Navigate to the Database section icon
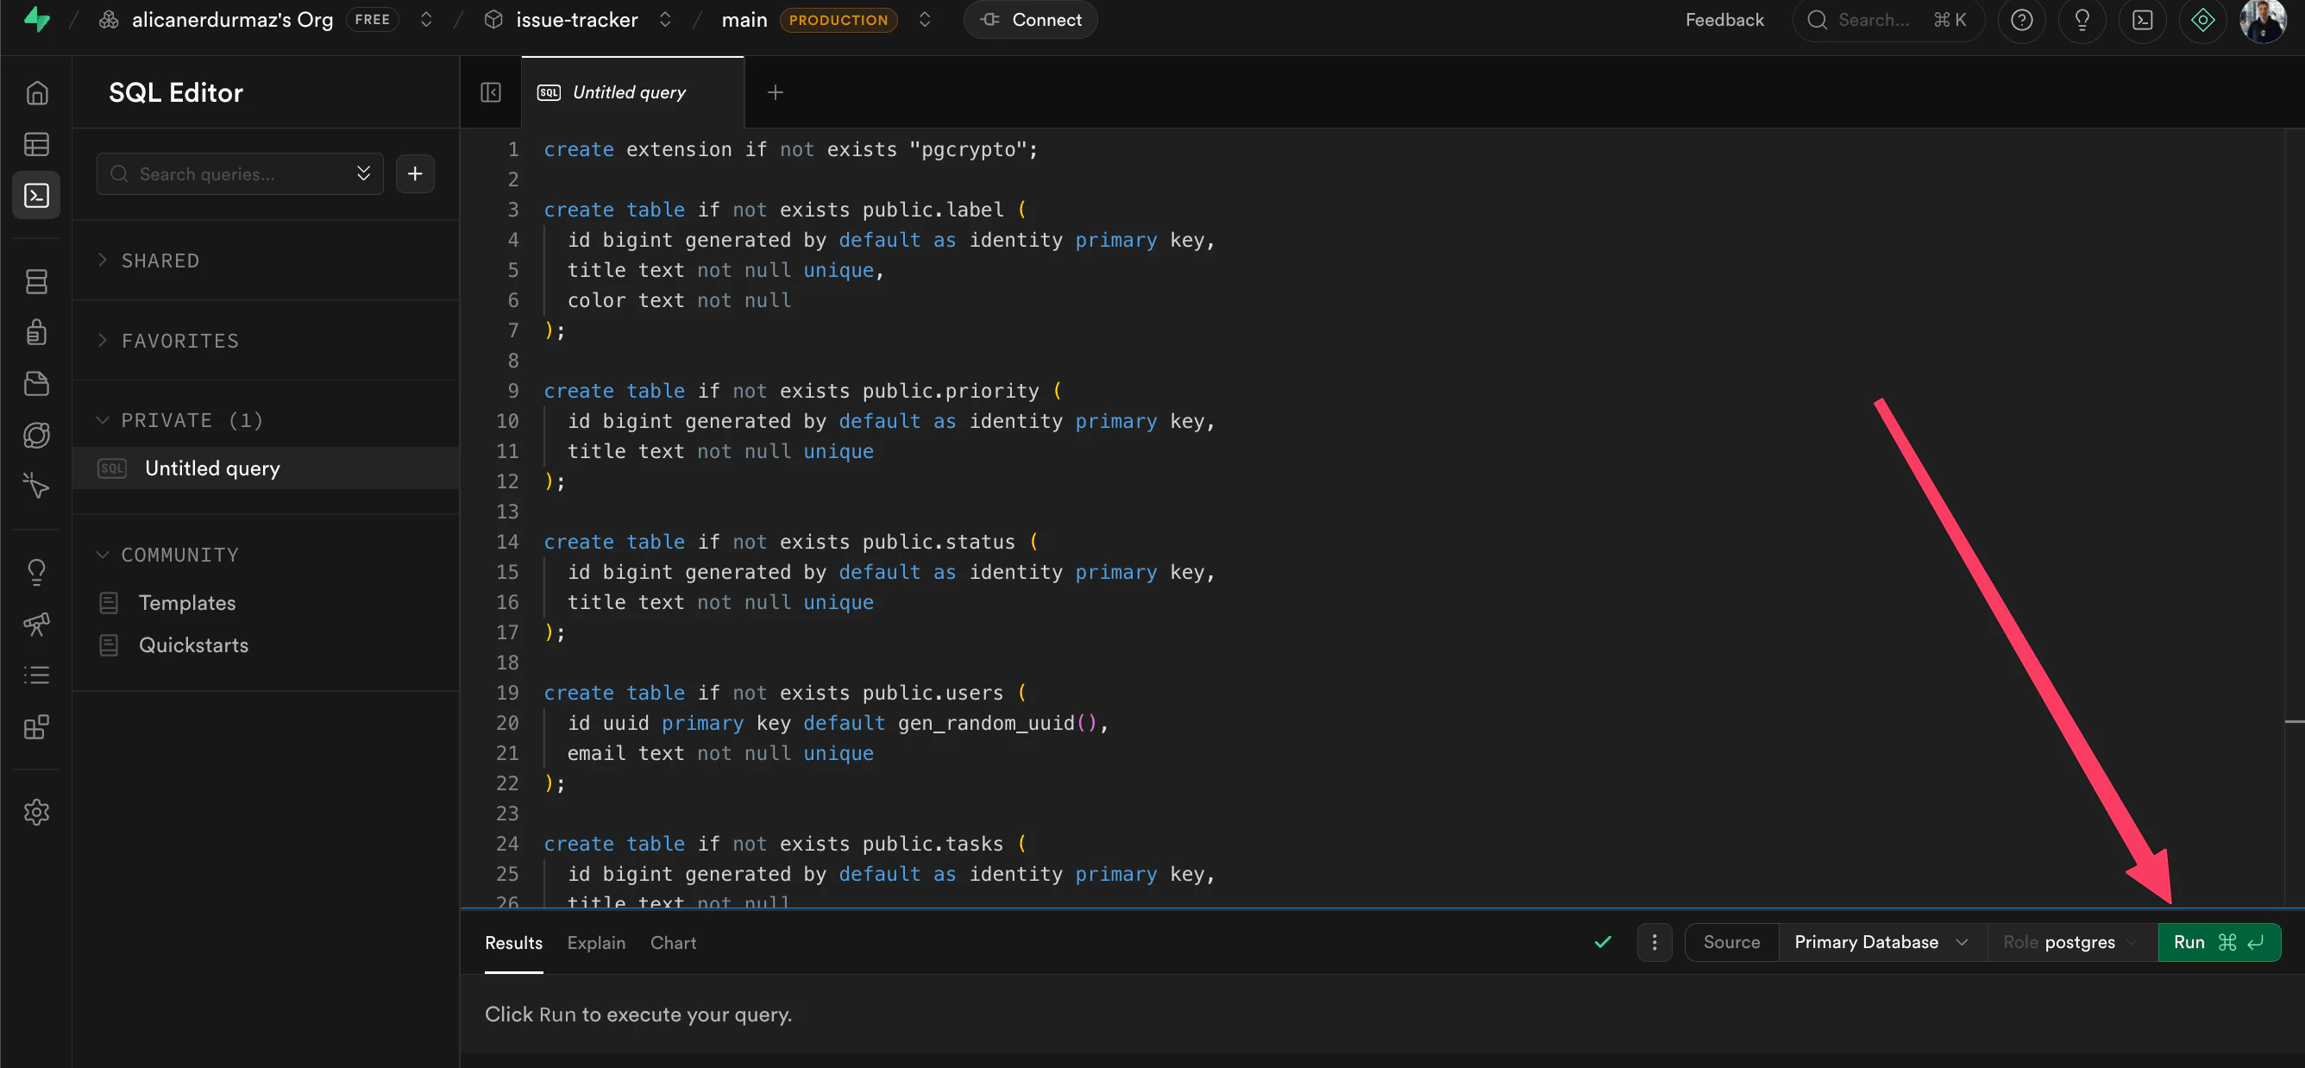This screenshot has width=2305, height=1068. coord(37,281)
